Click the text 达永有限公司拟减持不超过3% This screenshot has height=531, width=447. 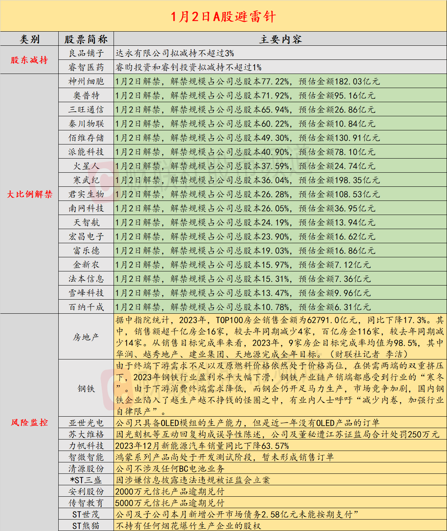175,53
